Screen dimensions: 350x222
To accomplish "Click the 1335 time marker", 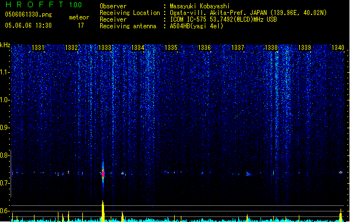I will pyautogui.click(x=171, y=48).
